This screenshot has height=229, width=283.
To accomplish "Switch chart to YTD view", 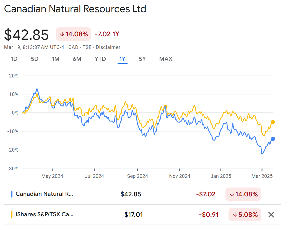I will point(100,59).
